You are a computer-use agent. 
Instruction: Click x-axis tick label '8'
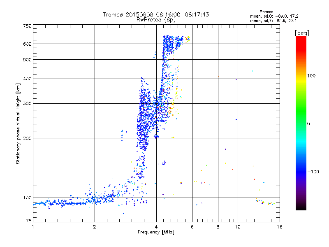click(218, 227)
